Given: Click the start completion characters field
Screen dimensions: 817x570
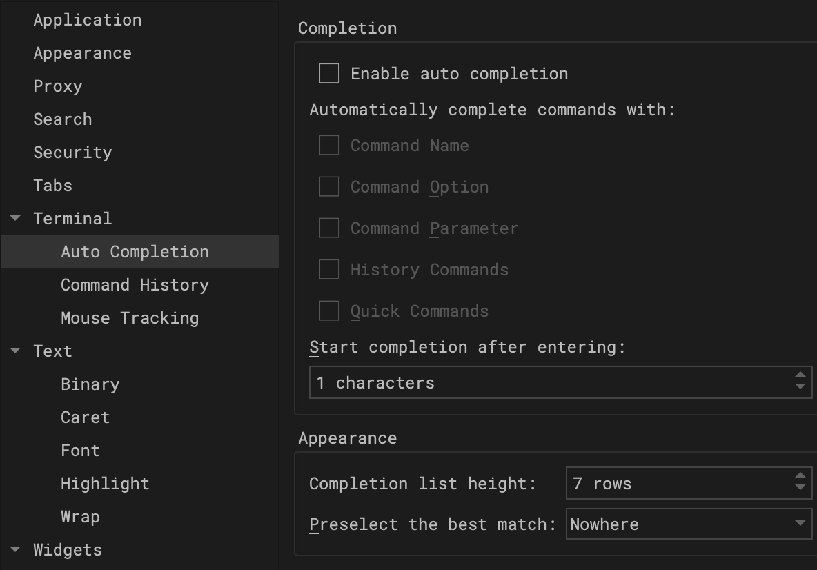Looking at the screenshot, I should (549, 382).
